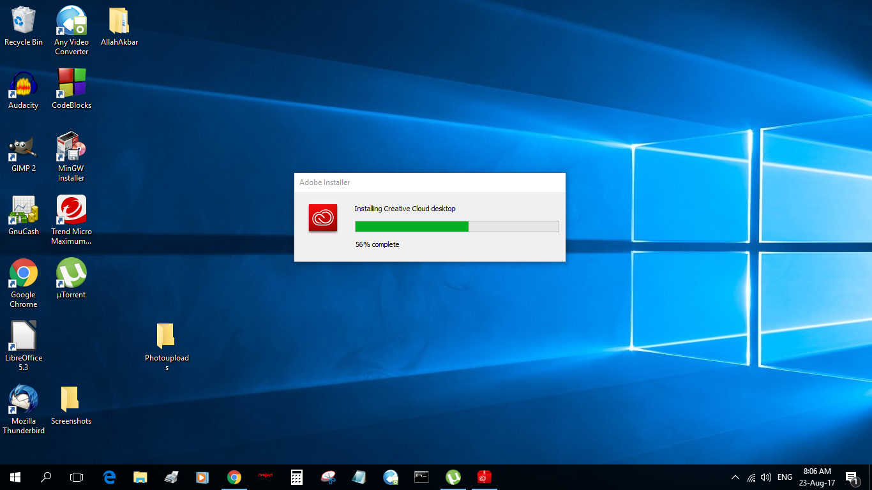
Task: Select the CodeBlocks desktop shortcut
Action: [x=71, y=89]
